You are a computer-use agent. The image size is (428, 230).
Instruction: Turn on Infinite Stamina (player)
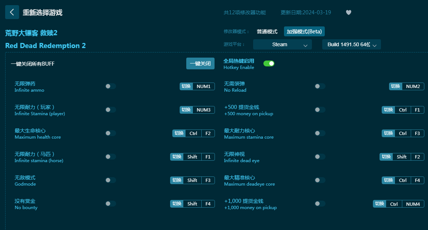point(111,110)
